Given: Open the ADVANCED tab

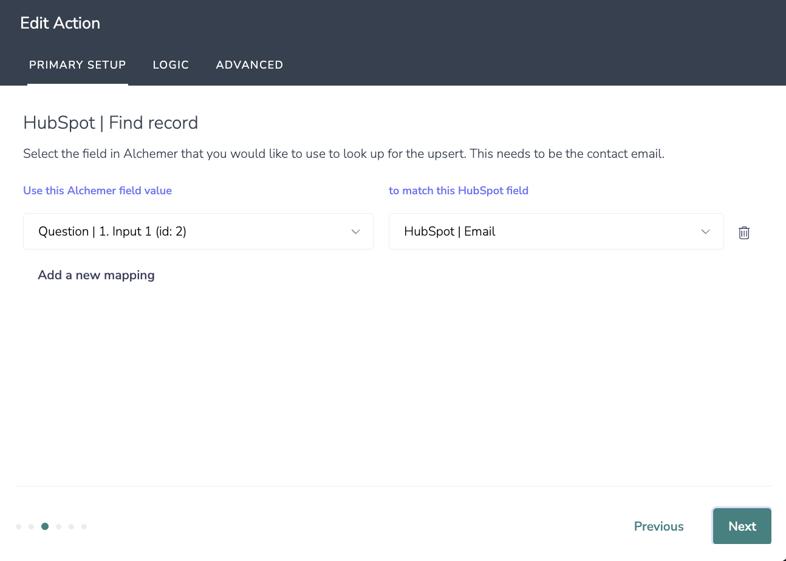Looking at the screenshot, I should pyautogui.click(x=250, y=65).
